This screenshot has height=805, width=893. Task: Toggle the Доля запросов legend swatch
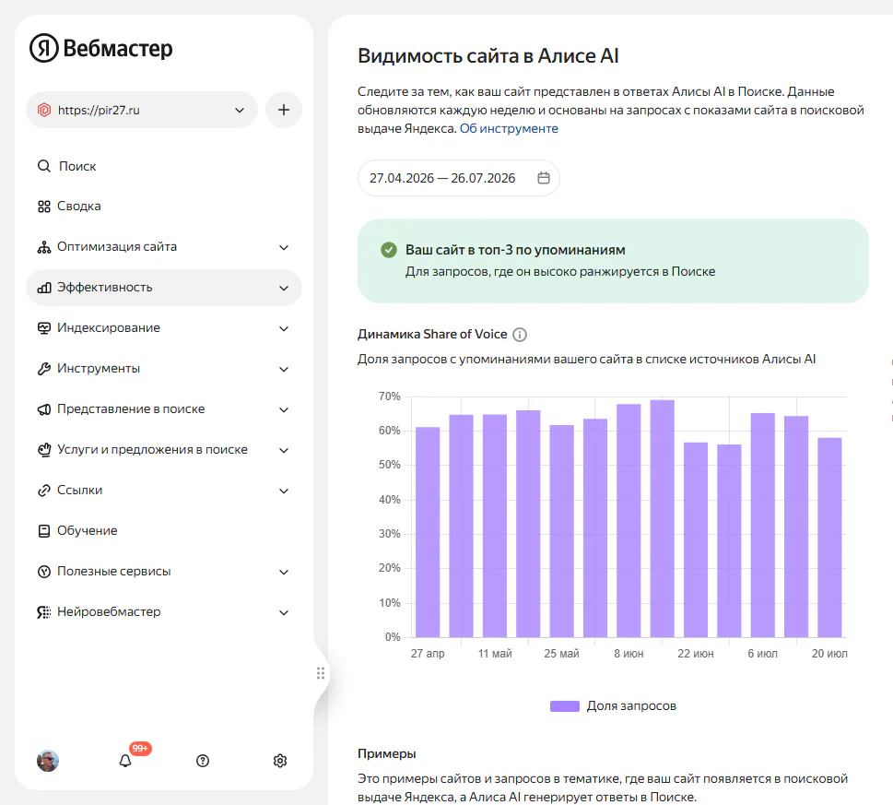(564, 706)
